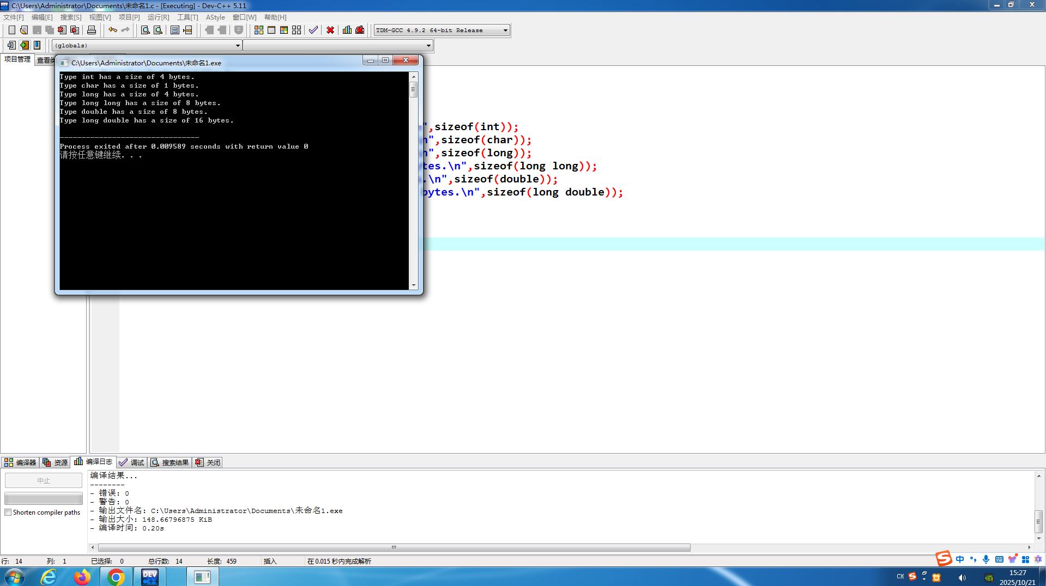Launch Firefox from the taskbar
1046x586 pixels.
click(82, 577)
